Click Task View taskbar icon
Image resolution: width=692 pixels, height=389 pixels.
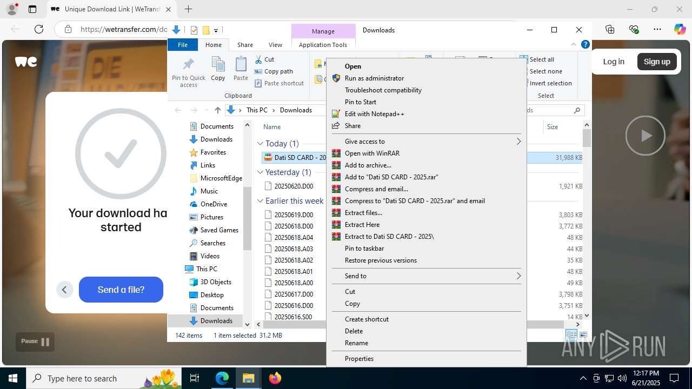[195, 378]
